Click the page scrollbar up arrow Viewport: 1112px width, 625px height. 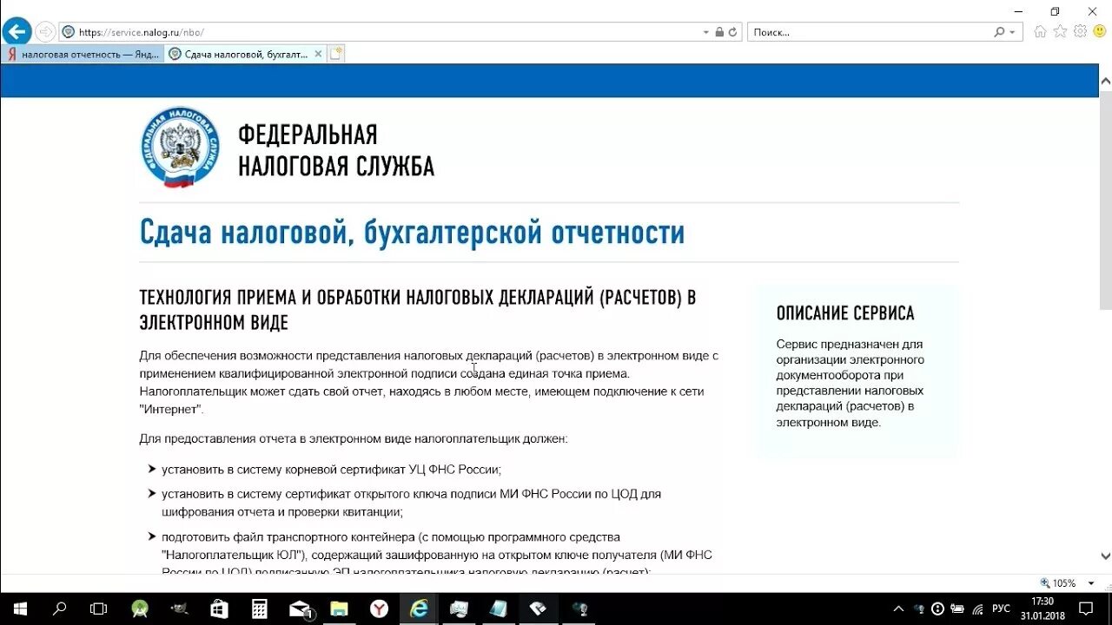point(1105,80)
